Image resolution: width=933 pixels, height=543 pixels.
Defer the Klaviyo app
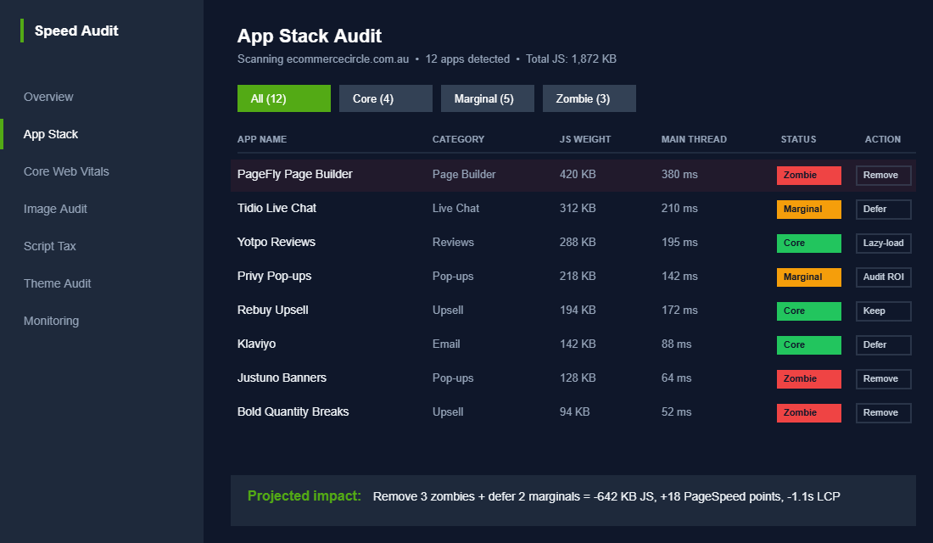tap(884, 344)
